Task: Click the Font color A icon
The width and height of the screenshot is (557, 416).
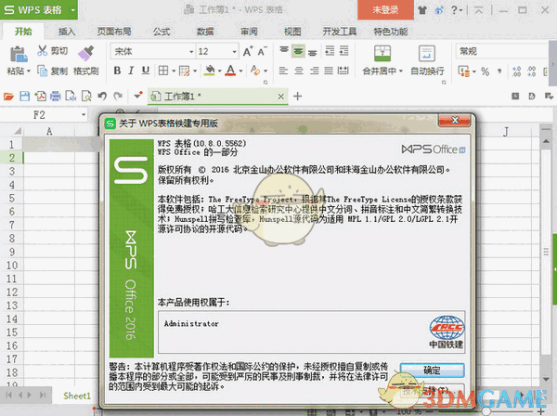Action: click(231, 71)
